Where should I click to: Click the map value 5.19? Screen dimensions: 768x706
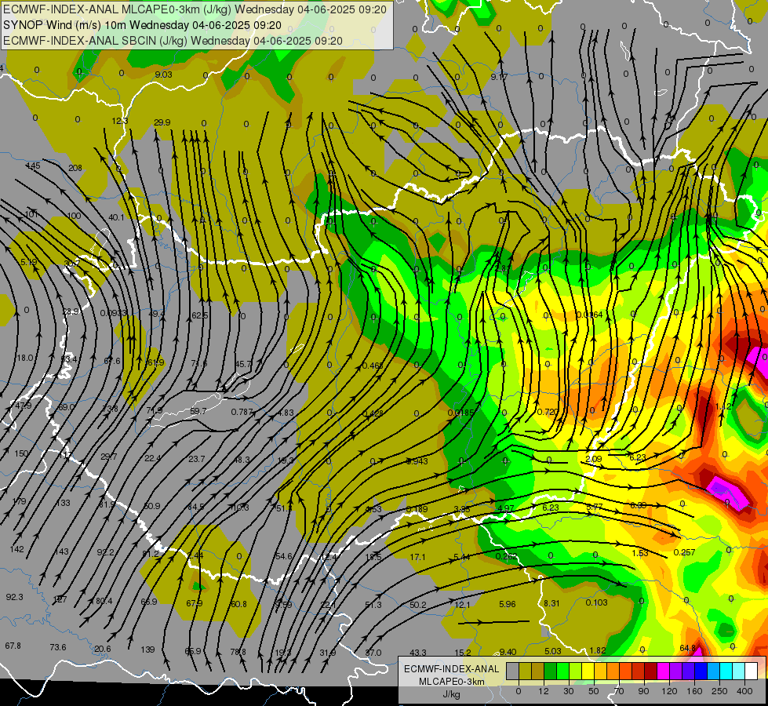(x=29, y=262)
